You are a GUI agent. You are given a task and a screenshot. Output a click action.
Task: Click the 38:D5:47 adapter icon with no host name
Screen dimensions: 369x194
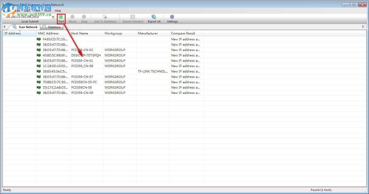pos(39,44)
